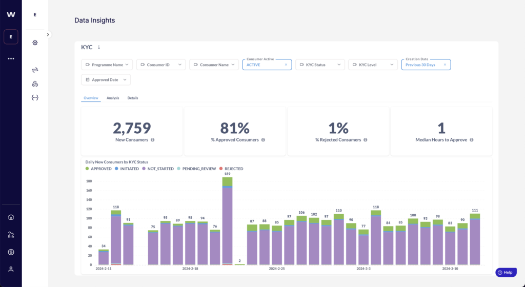
Task: Open the user profile icon
Action: coord(11,269)
